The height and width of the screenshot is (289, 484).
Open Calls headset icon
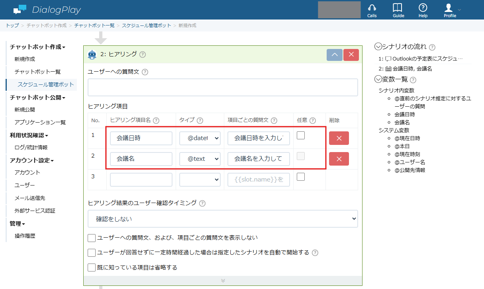(372, 10)
